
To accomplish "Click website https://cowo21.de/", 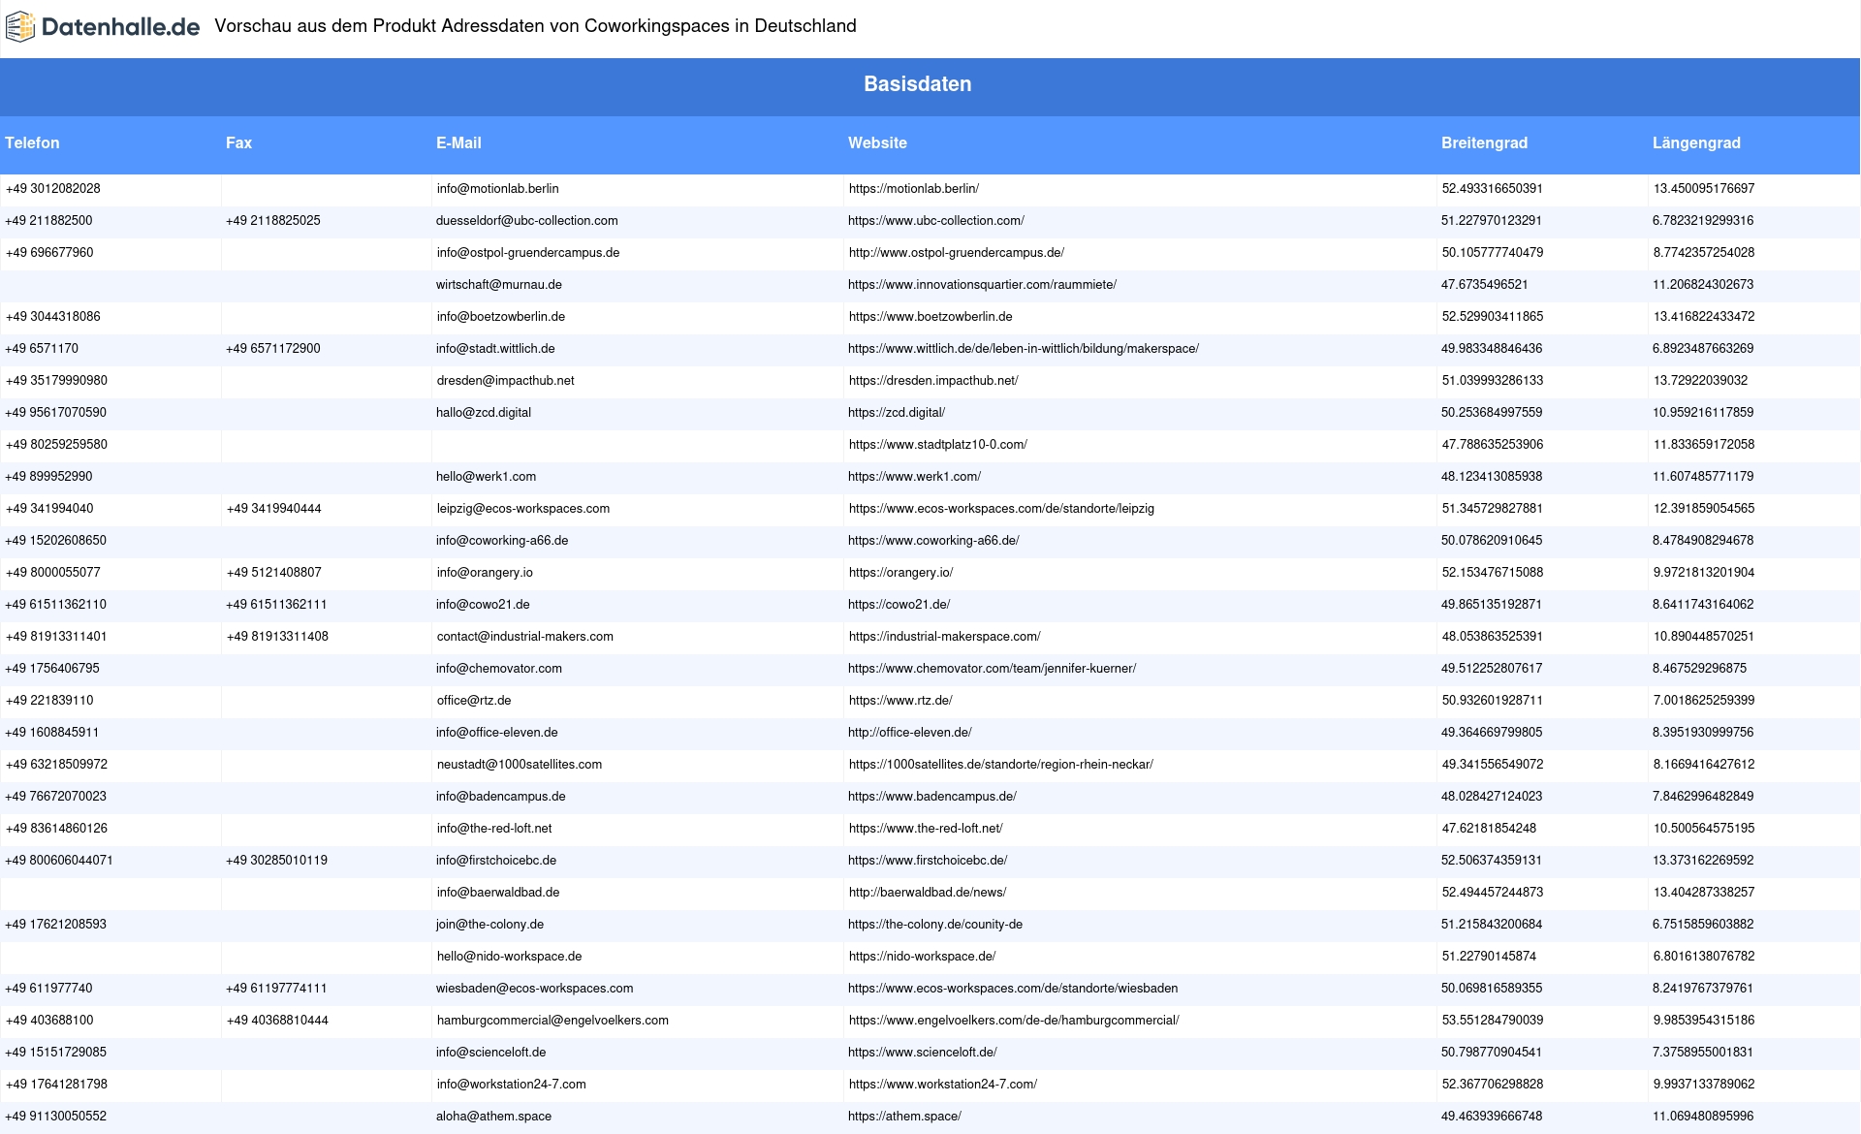I will pyautogui.click(x=899, y=605).
